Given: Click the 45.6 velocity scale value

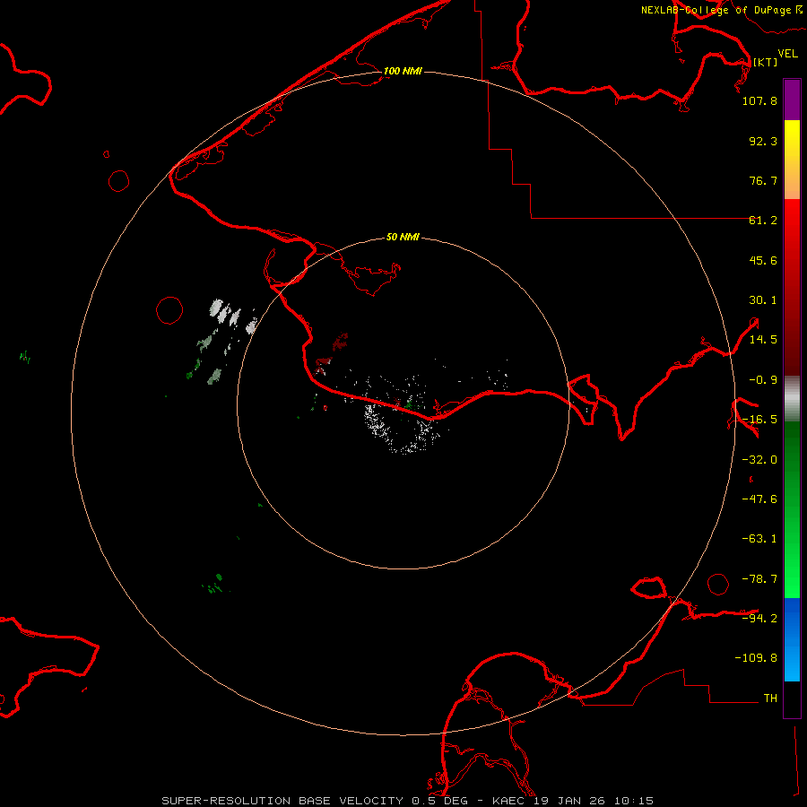Looking at the screenshot, I should coord(763,260).
